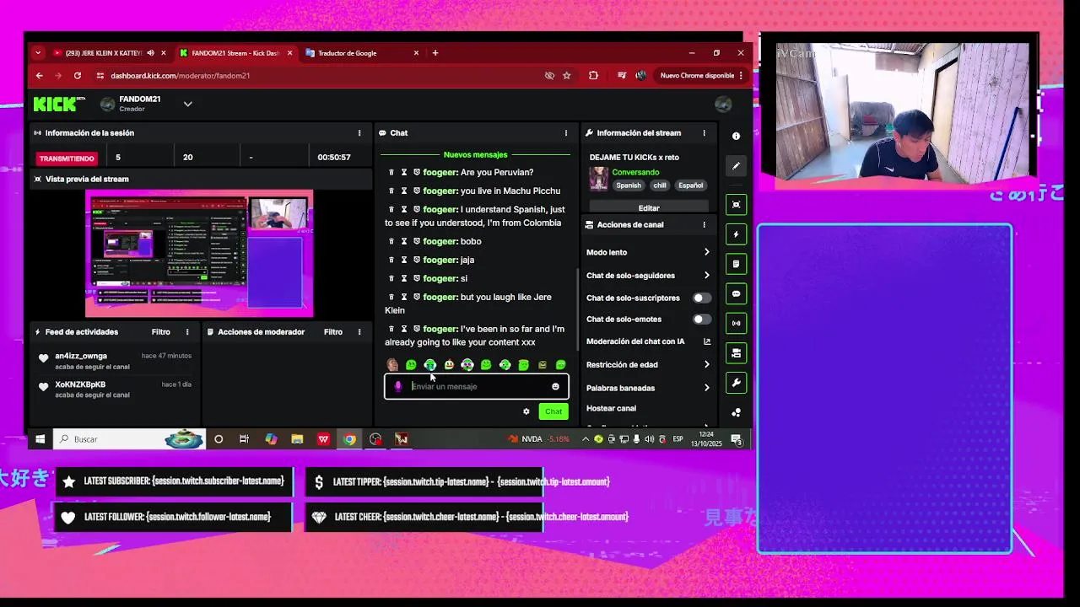The width and height of the screenshot is (1080, 607).
Task: Click the address bar URL
Action: 180,76
